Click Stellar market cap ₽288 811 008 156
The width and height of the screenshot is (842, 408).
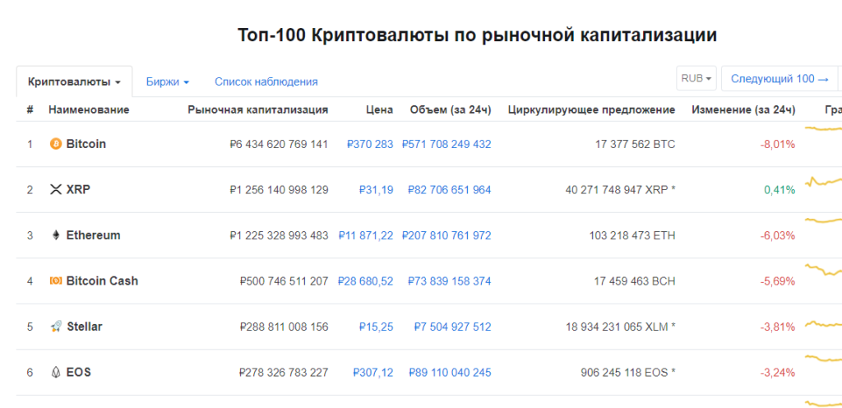pyautogui.click(x=284, y=327)
